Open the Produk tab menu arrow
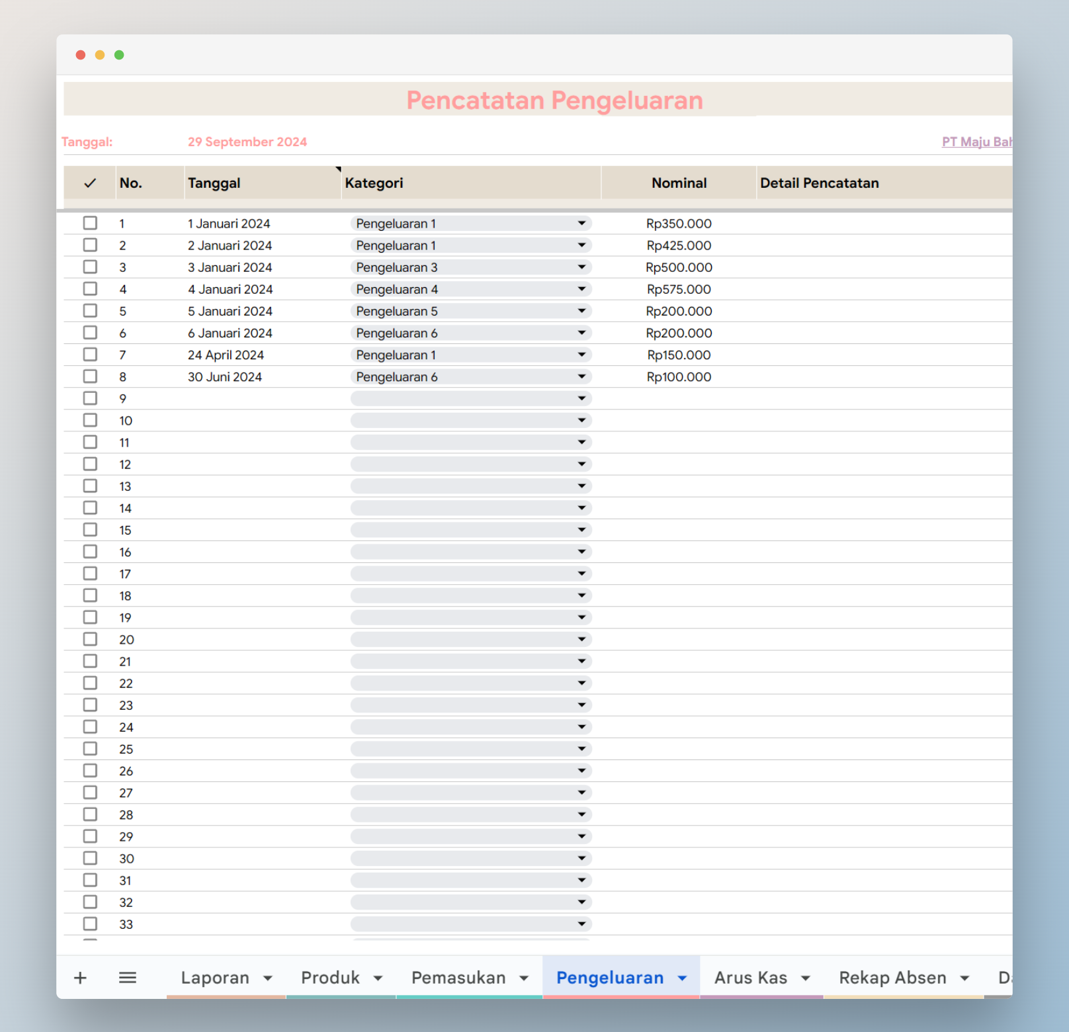The height and width of the screenshot is (1032, 1069). tap(378, 978)
